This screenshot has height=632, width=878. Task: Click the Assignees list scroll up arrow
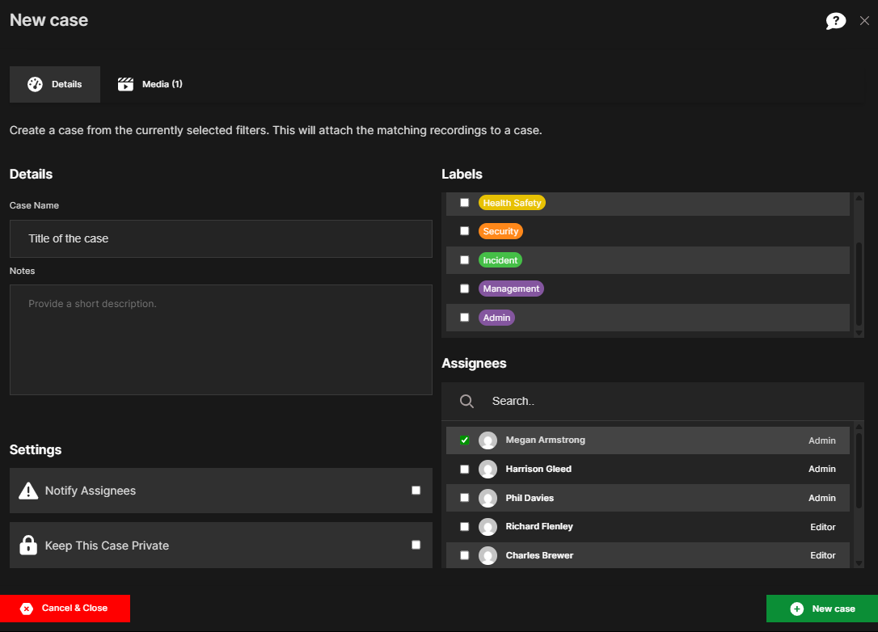click(859, 427)
